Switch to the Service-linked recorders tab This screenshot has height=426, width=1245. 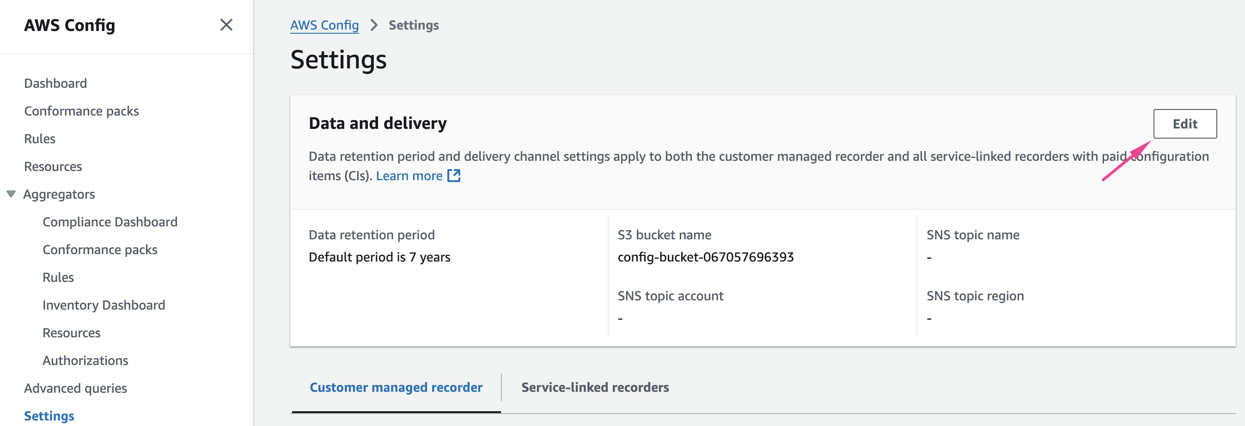[594, 387]
